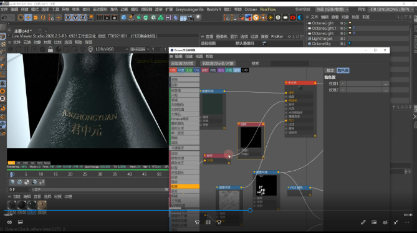Screen dimensions: 417x233
Task: Toggle X axis lock
Action: (68, 17)
